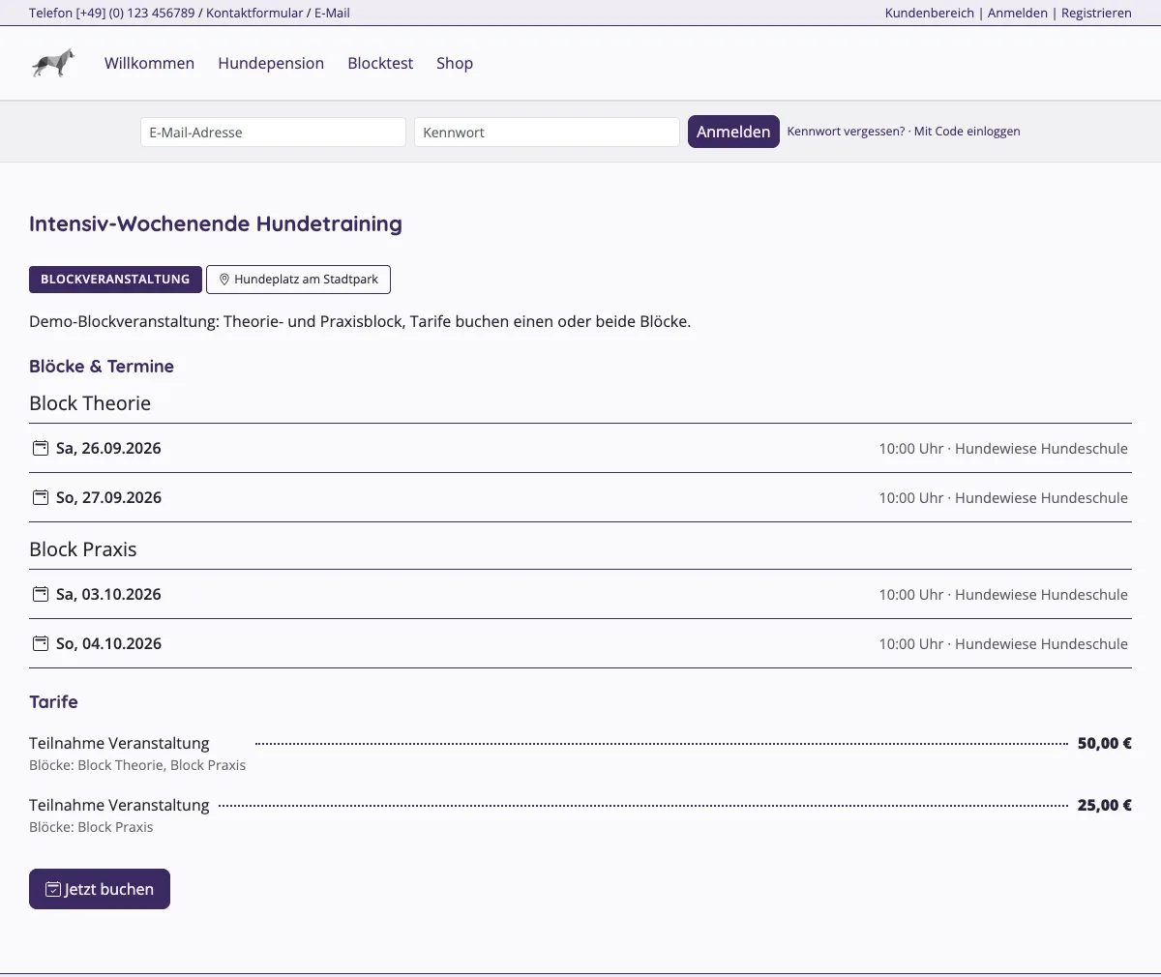Click the Block Theorie heading
Image resolution: width=1161 pixels, height=977 pixels.
coord(90,403)
